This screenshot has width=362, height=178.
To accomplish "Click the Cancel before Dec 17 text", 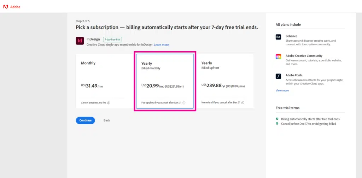I will coord(308,124).
